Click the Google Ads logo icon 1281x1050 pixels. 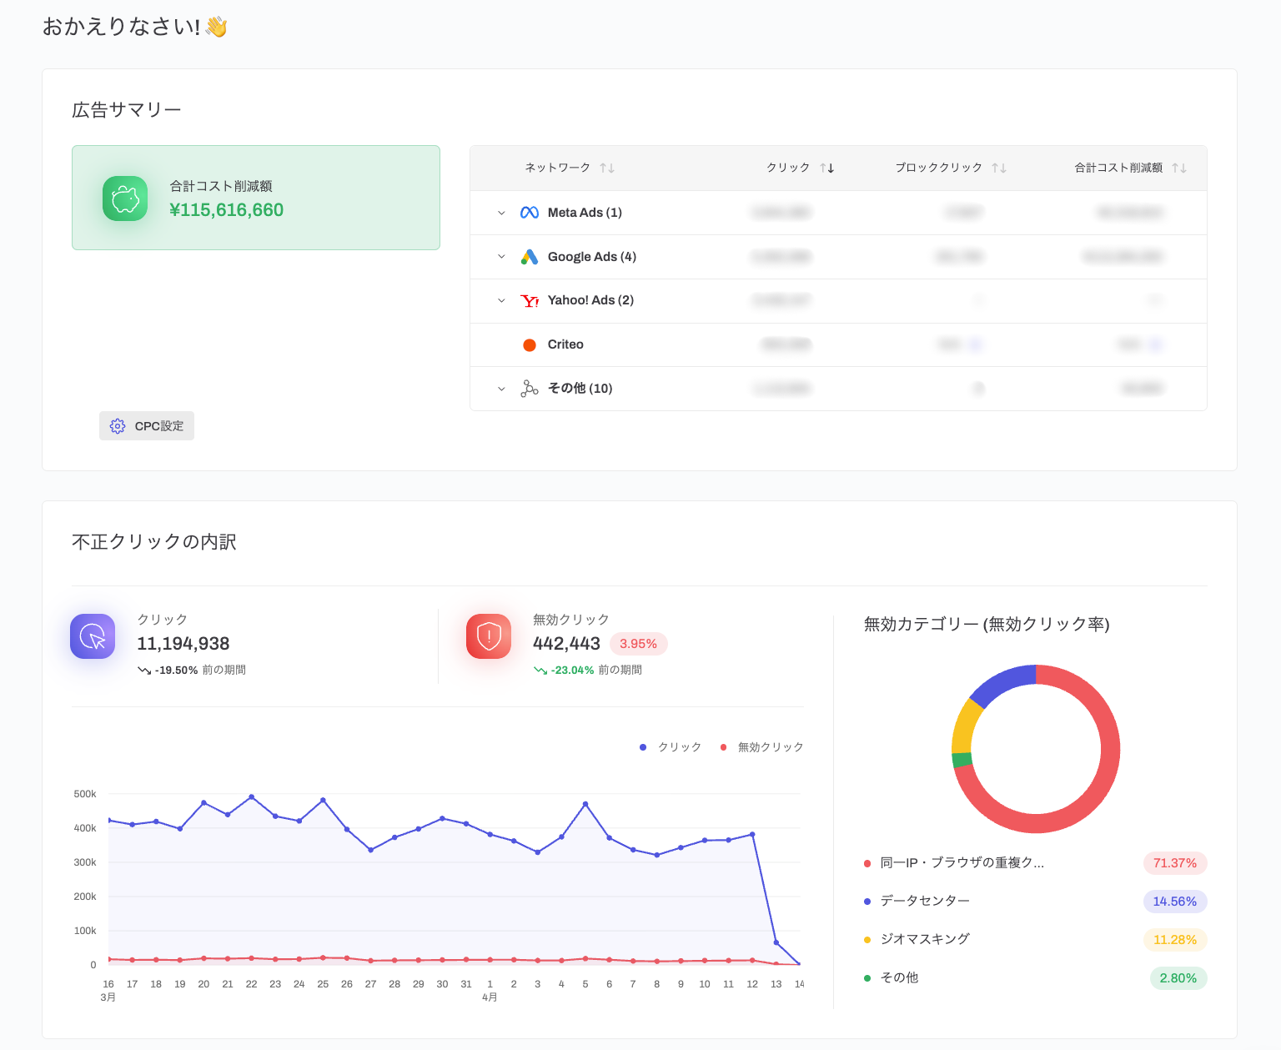(x=530, y=257)
